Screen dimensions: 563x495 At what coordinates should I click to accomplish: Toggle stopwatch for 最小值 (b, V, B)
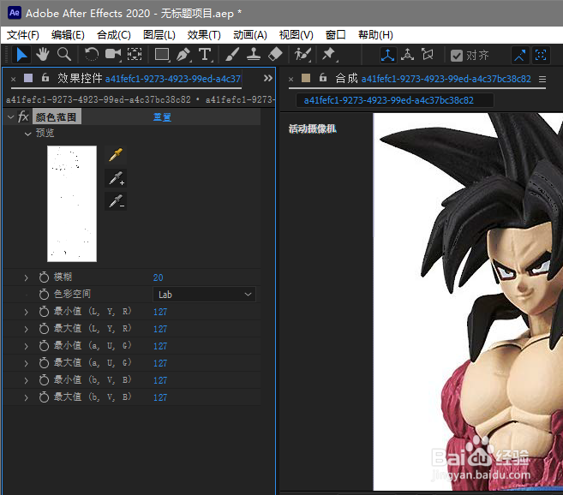pyautogui.click(x=44, y=380)
